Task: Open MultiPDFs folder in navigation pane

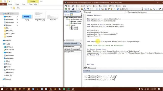Action: coord(9,31)
